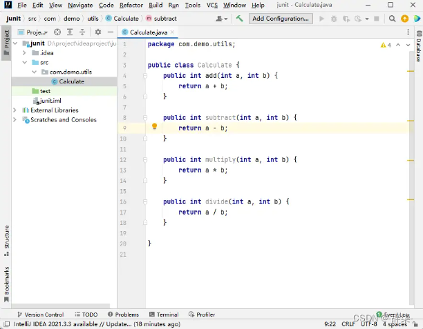This screenshot has width=423, height=329.
Task: Open the Navigate menu
Action: click(x=80, y=5)
